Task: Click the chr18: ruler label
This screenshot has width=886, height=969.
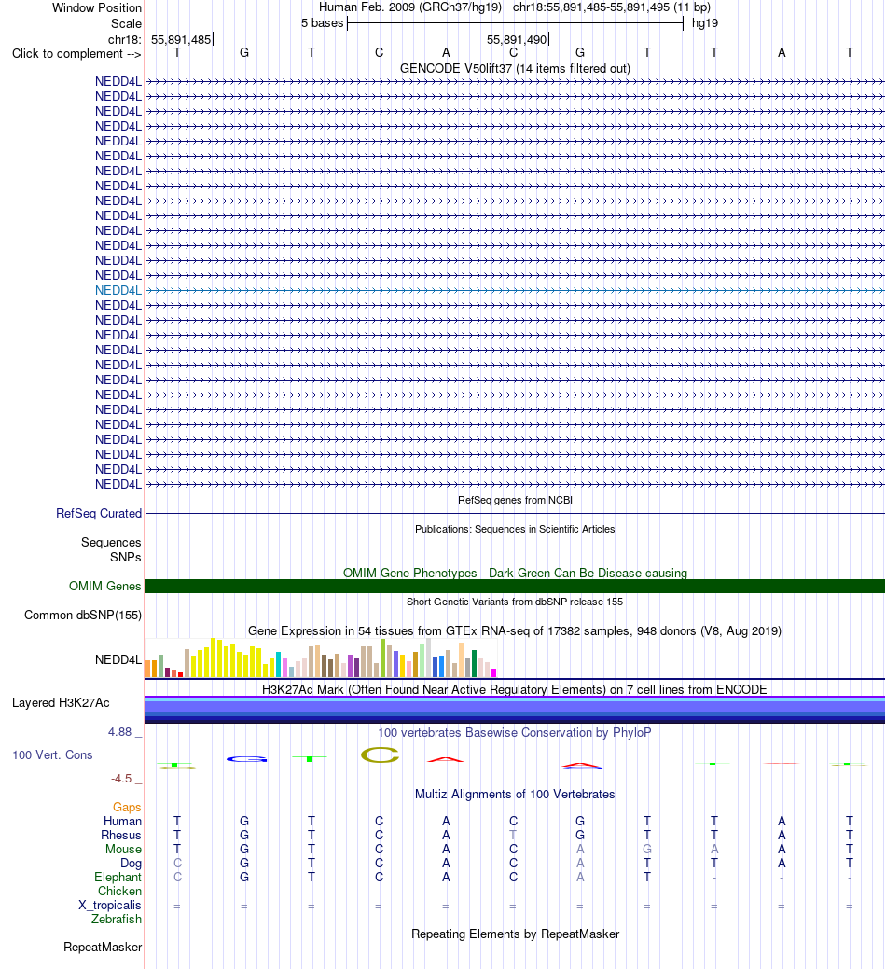Action: 125,39
